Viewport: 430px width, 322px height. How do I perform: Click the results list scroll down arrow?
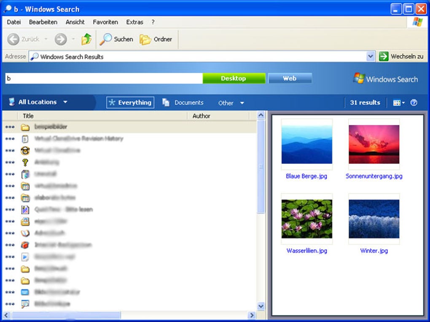tap(261, 306)
